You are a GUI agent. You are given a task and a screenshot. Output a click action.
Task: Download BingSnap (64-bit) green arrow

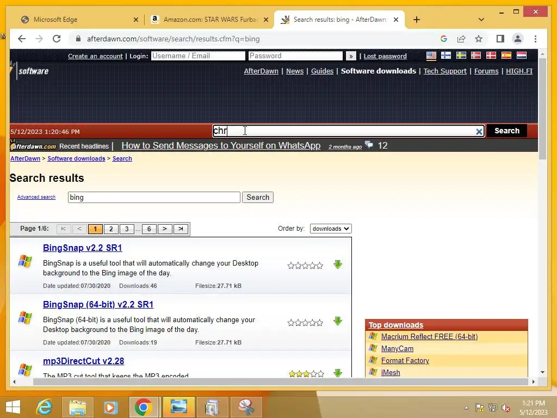coord(338,321)
